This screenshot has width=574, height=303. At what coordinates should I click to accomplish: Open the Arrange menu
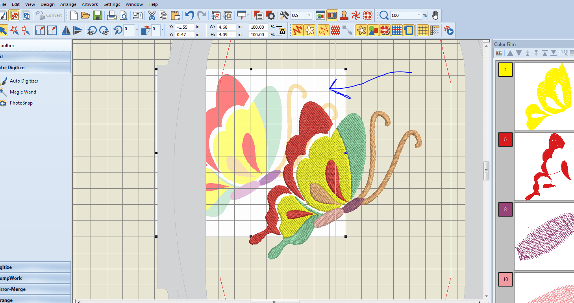(68, 4)
